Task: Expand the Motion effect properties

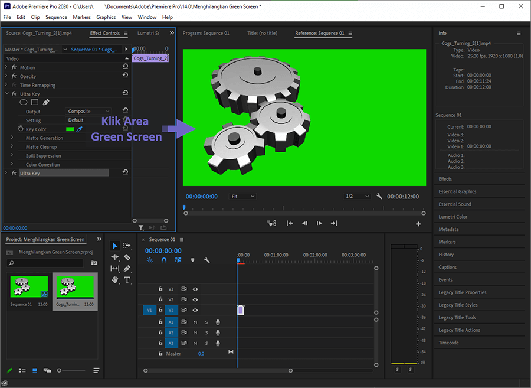Action: [x=6, y=67]
